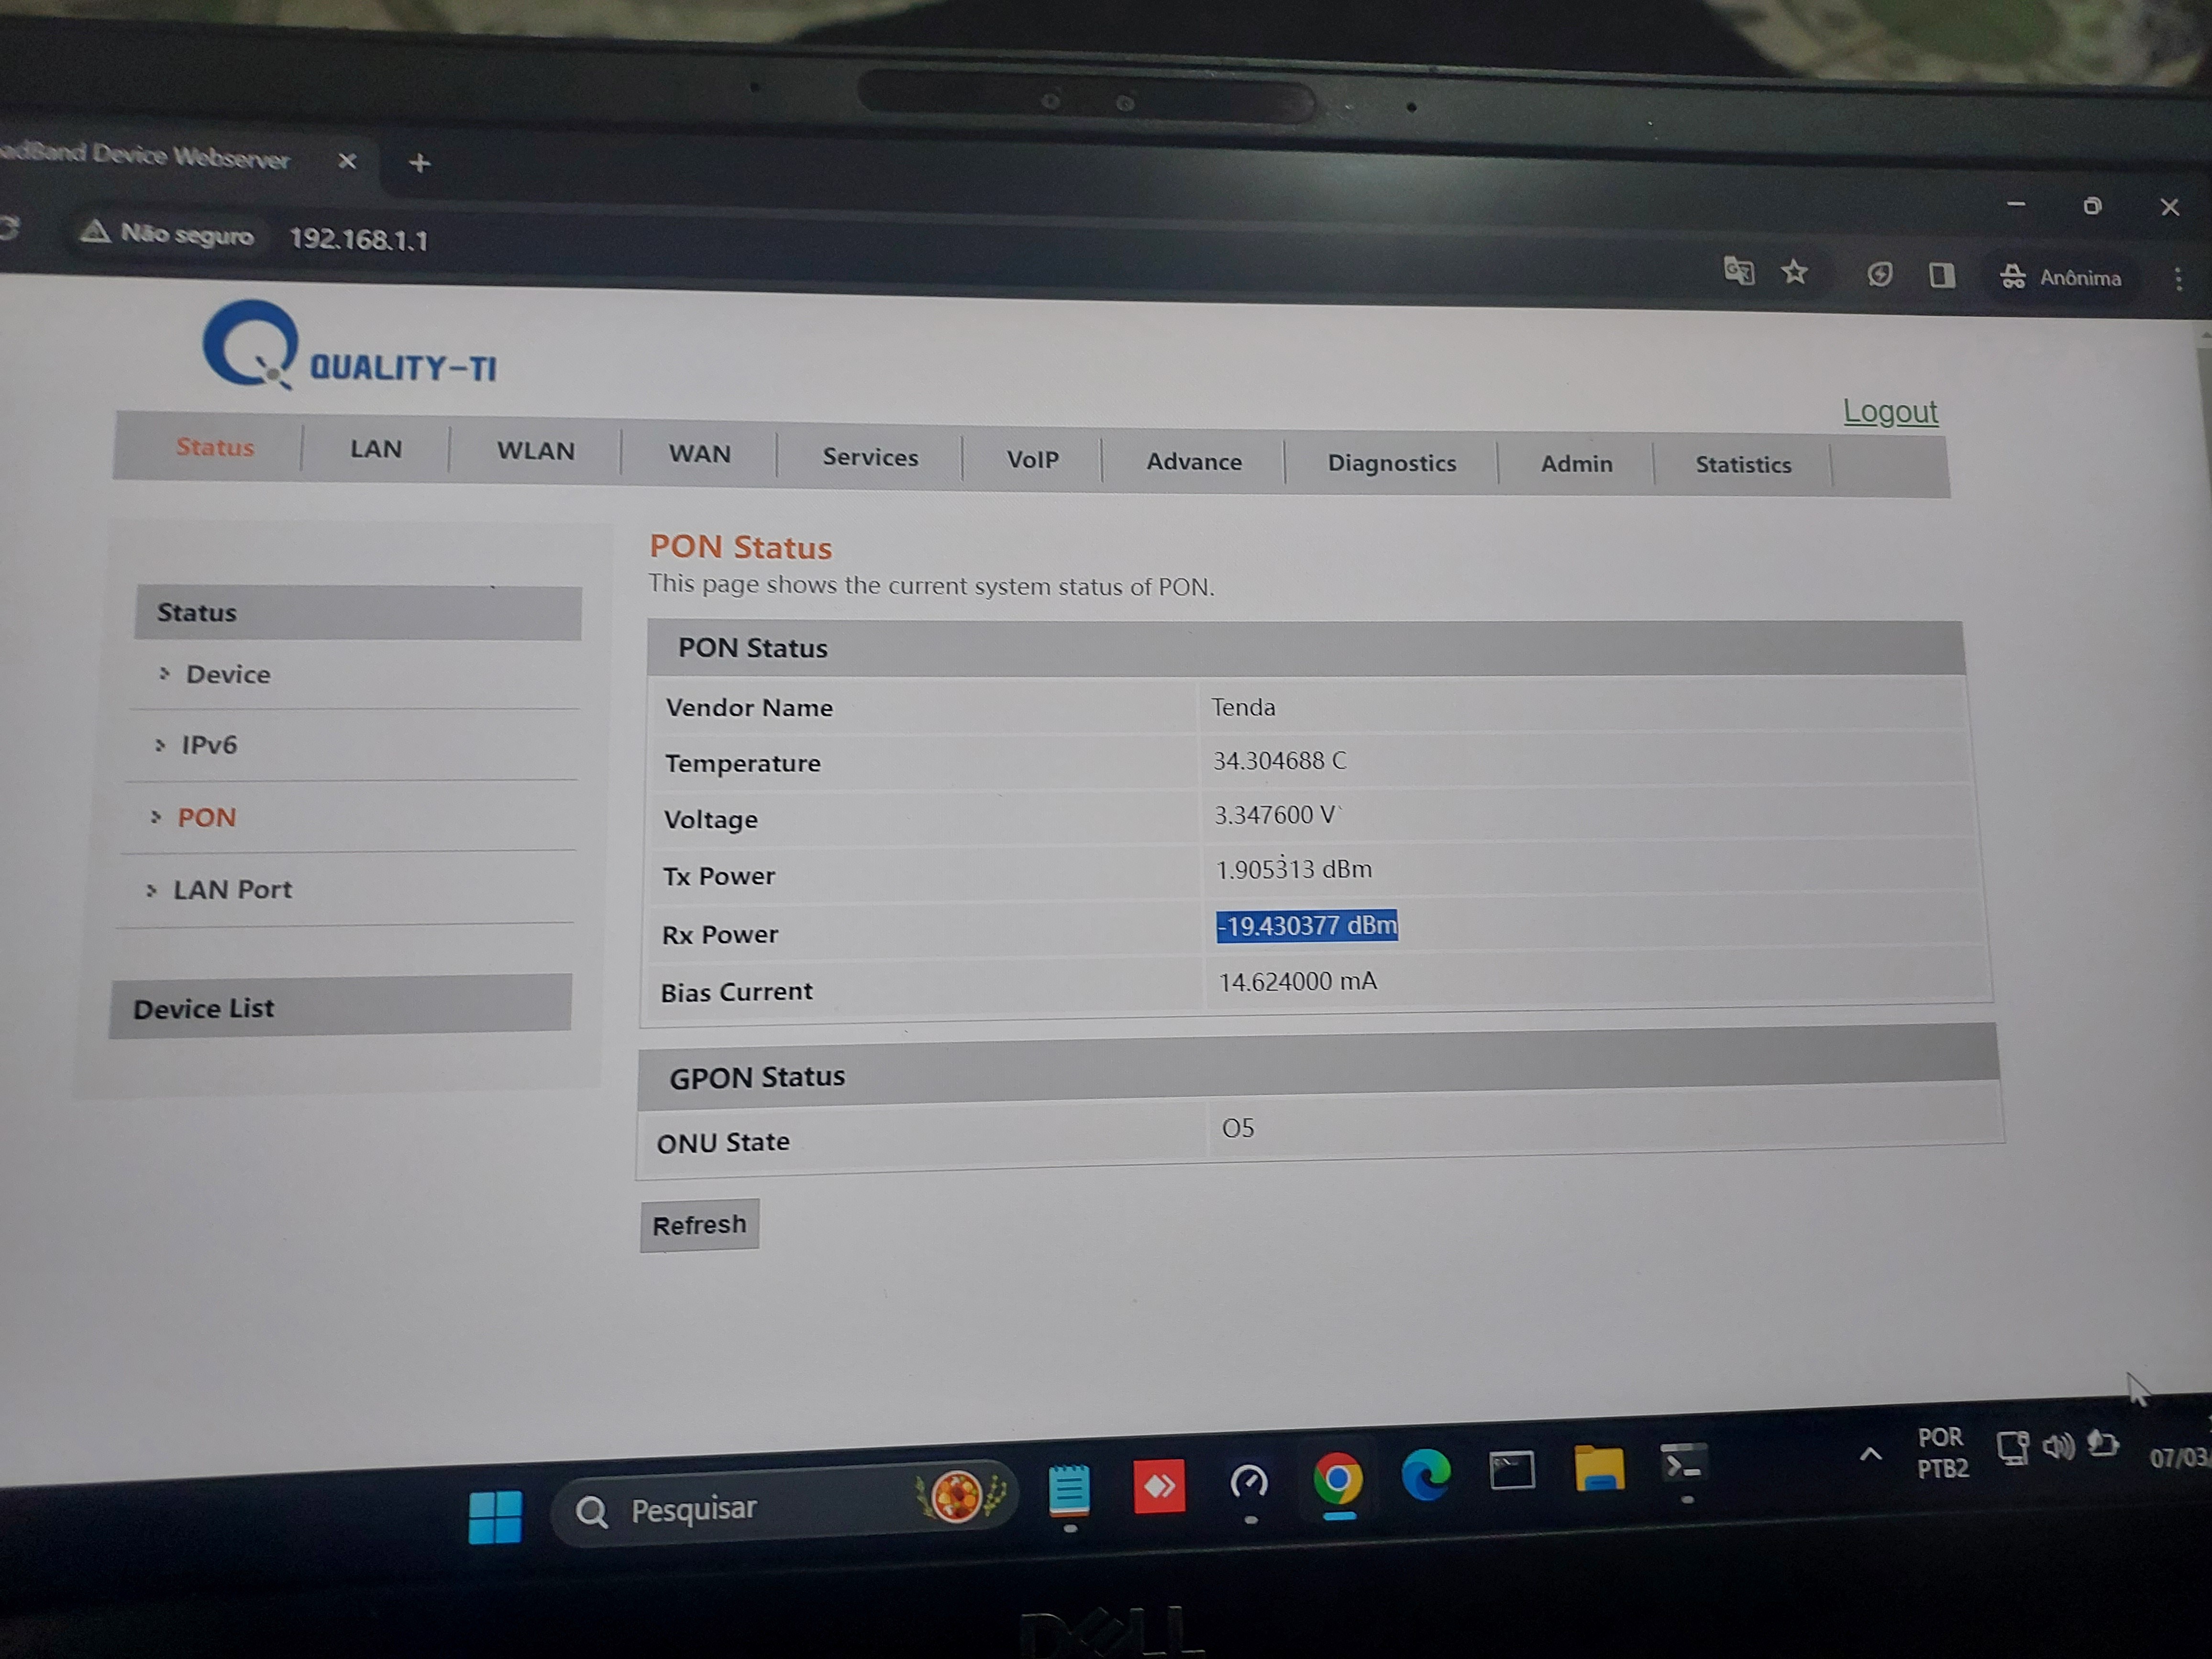This screenshot has width=2212, height=1659.
Task: Click the Not Secure warning icon
Action: click(95, 232)
